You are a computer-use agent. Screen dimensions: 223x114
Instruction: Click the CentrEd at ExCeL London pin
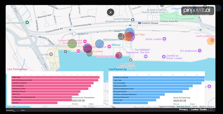164,57
